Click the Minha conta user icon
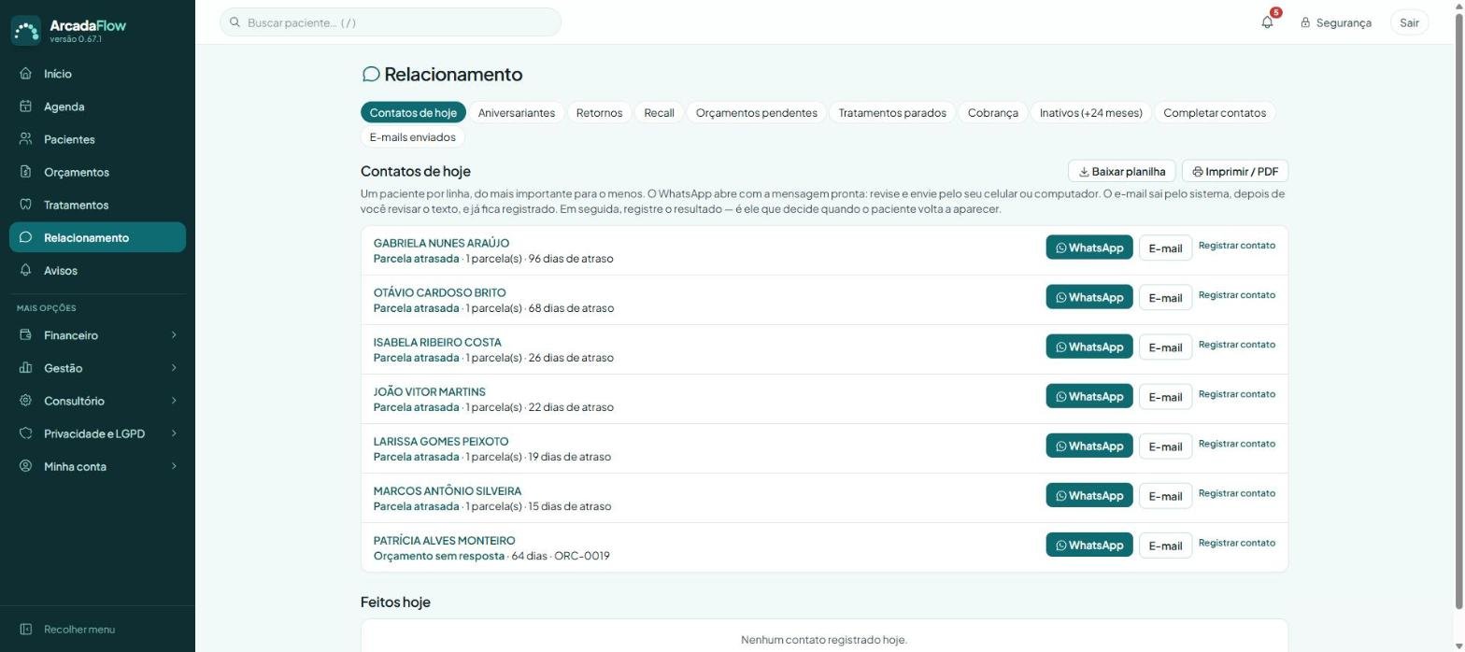 [26, 466]
